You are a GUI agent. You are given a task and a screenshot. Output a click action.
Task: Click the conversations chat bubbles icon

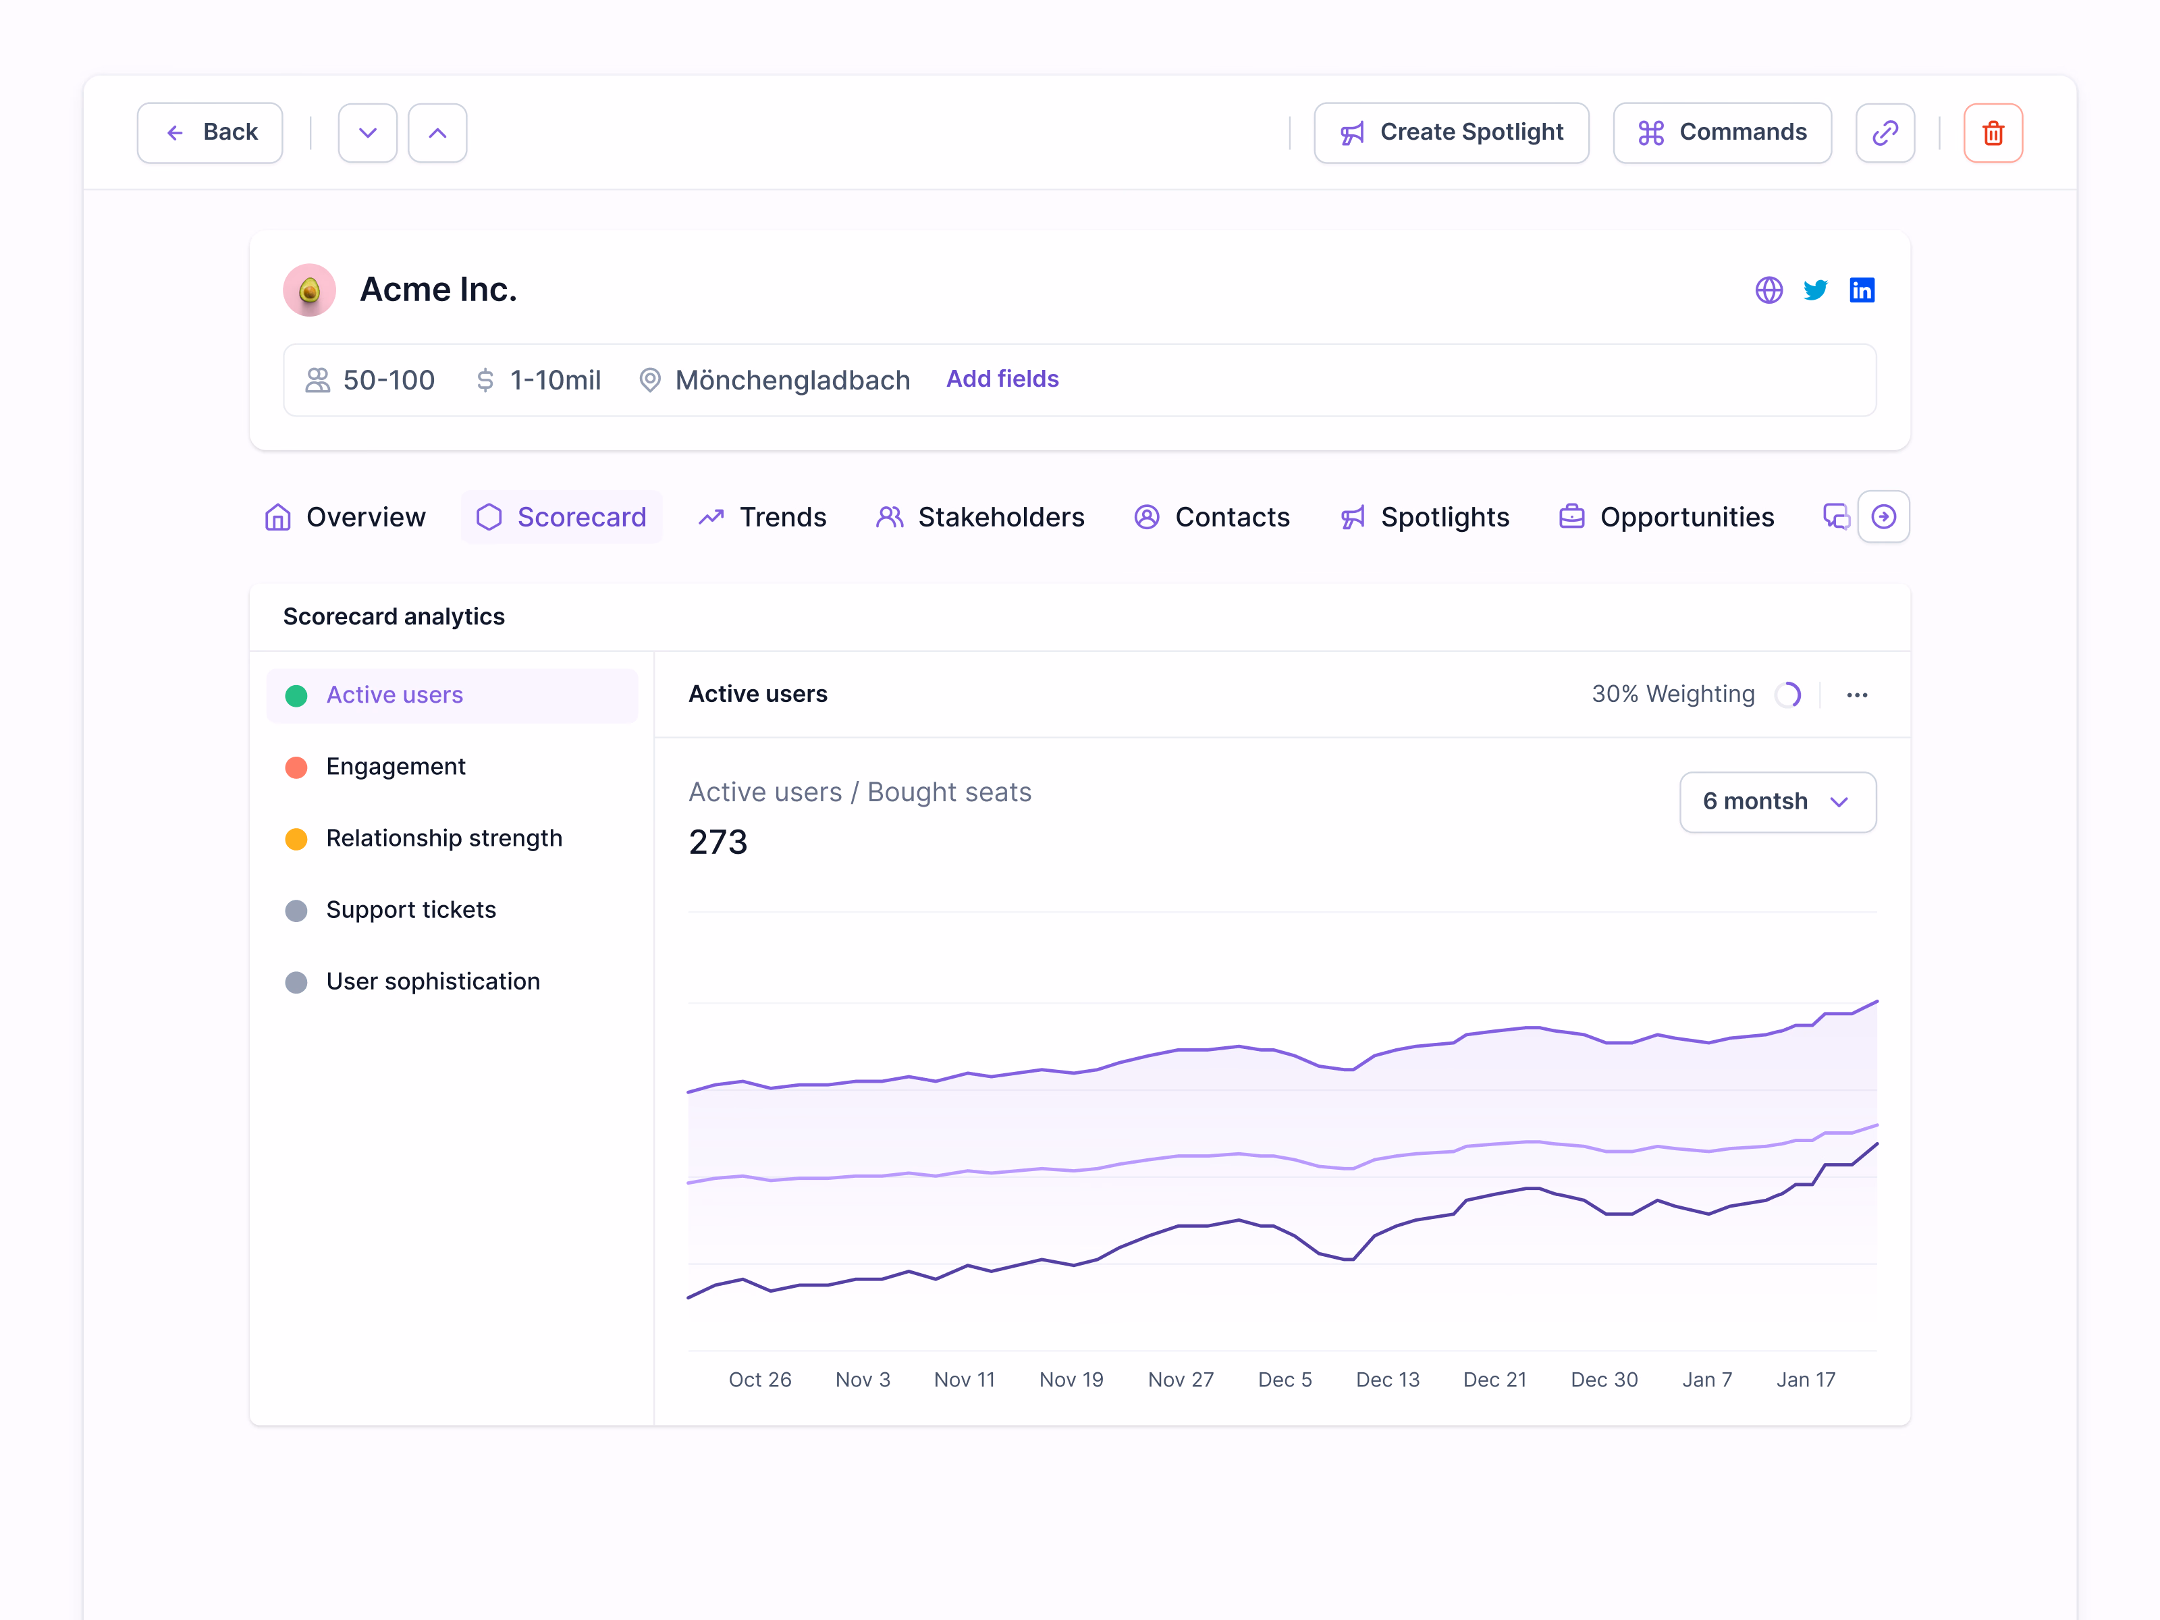tap(1836, 516)
